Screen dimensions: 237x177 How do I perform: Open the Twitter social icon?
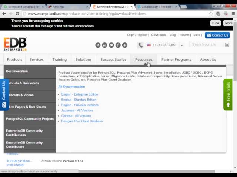click(111, 45)
